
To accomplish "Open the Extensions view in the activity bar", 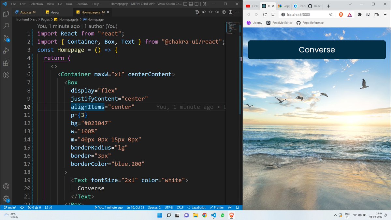I will pos(6,63).
